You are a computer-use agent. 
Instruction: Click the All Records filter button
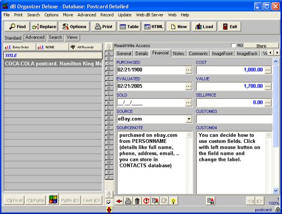[86, 47]
